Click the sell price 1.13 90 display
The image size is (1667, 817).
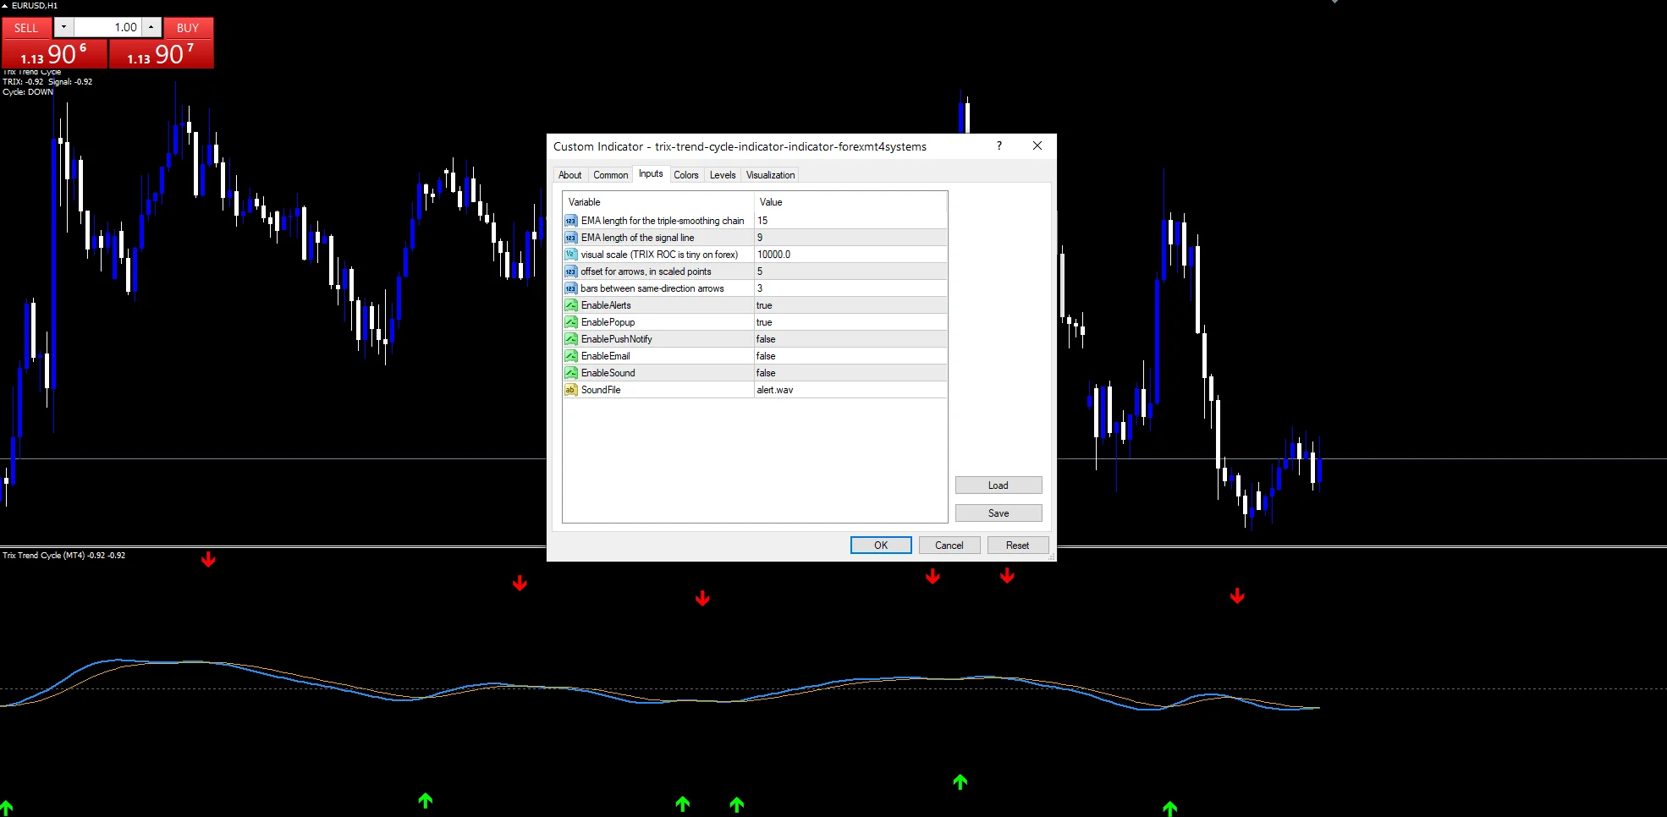point(54,54)
